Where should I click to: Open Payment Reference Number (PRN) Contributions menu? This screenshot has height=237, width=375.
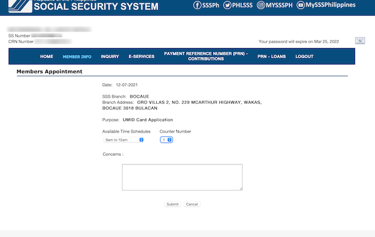point(206,56)
